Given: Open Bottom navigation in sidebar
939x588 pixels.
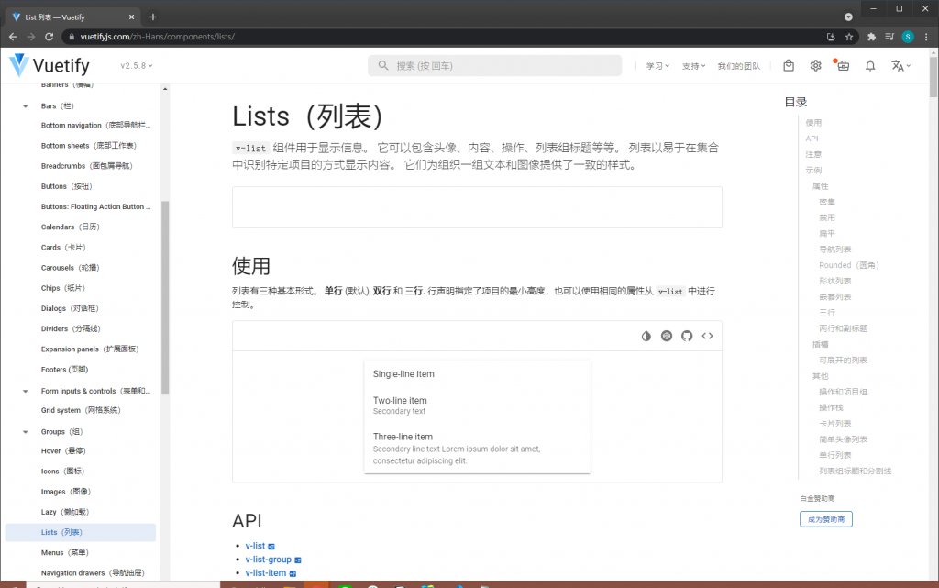Looking at the screenshot, I should tap(95, 125).
